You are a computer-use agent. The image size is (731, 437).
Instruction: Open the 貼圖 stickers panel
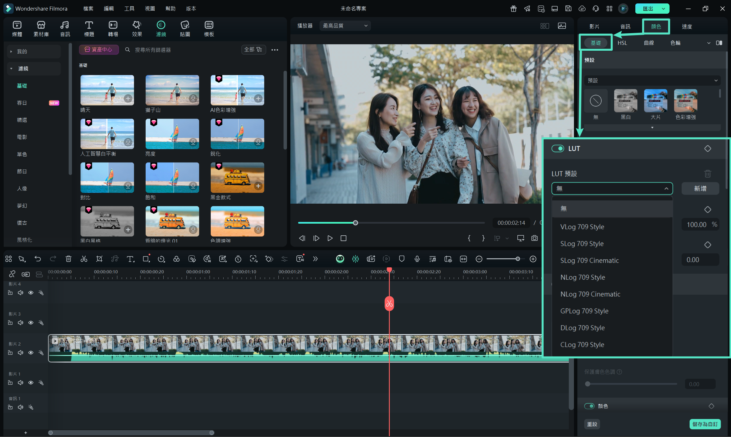[x=185, y=29]
